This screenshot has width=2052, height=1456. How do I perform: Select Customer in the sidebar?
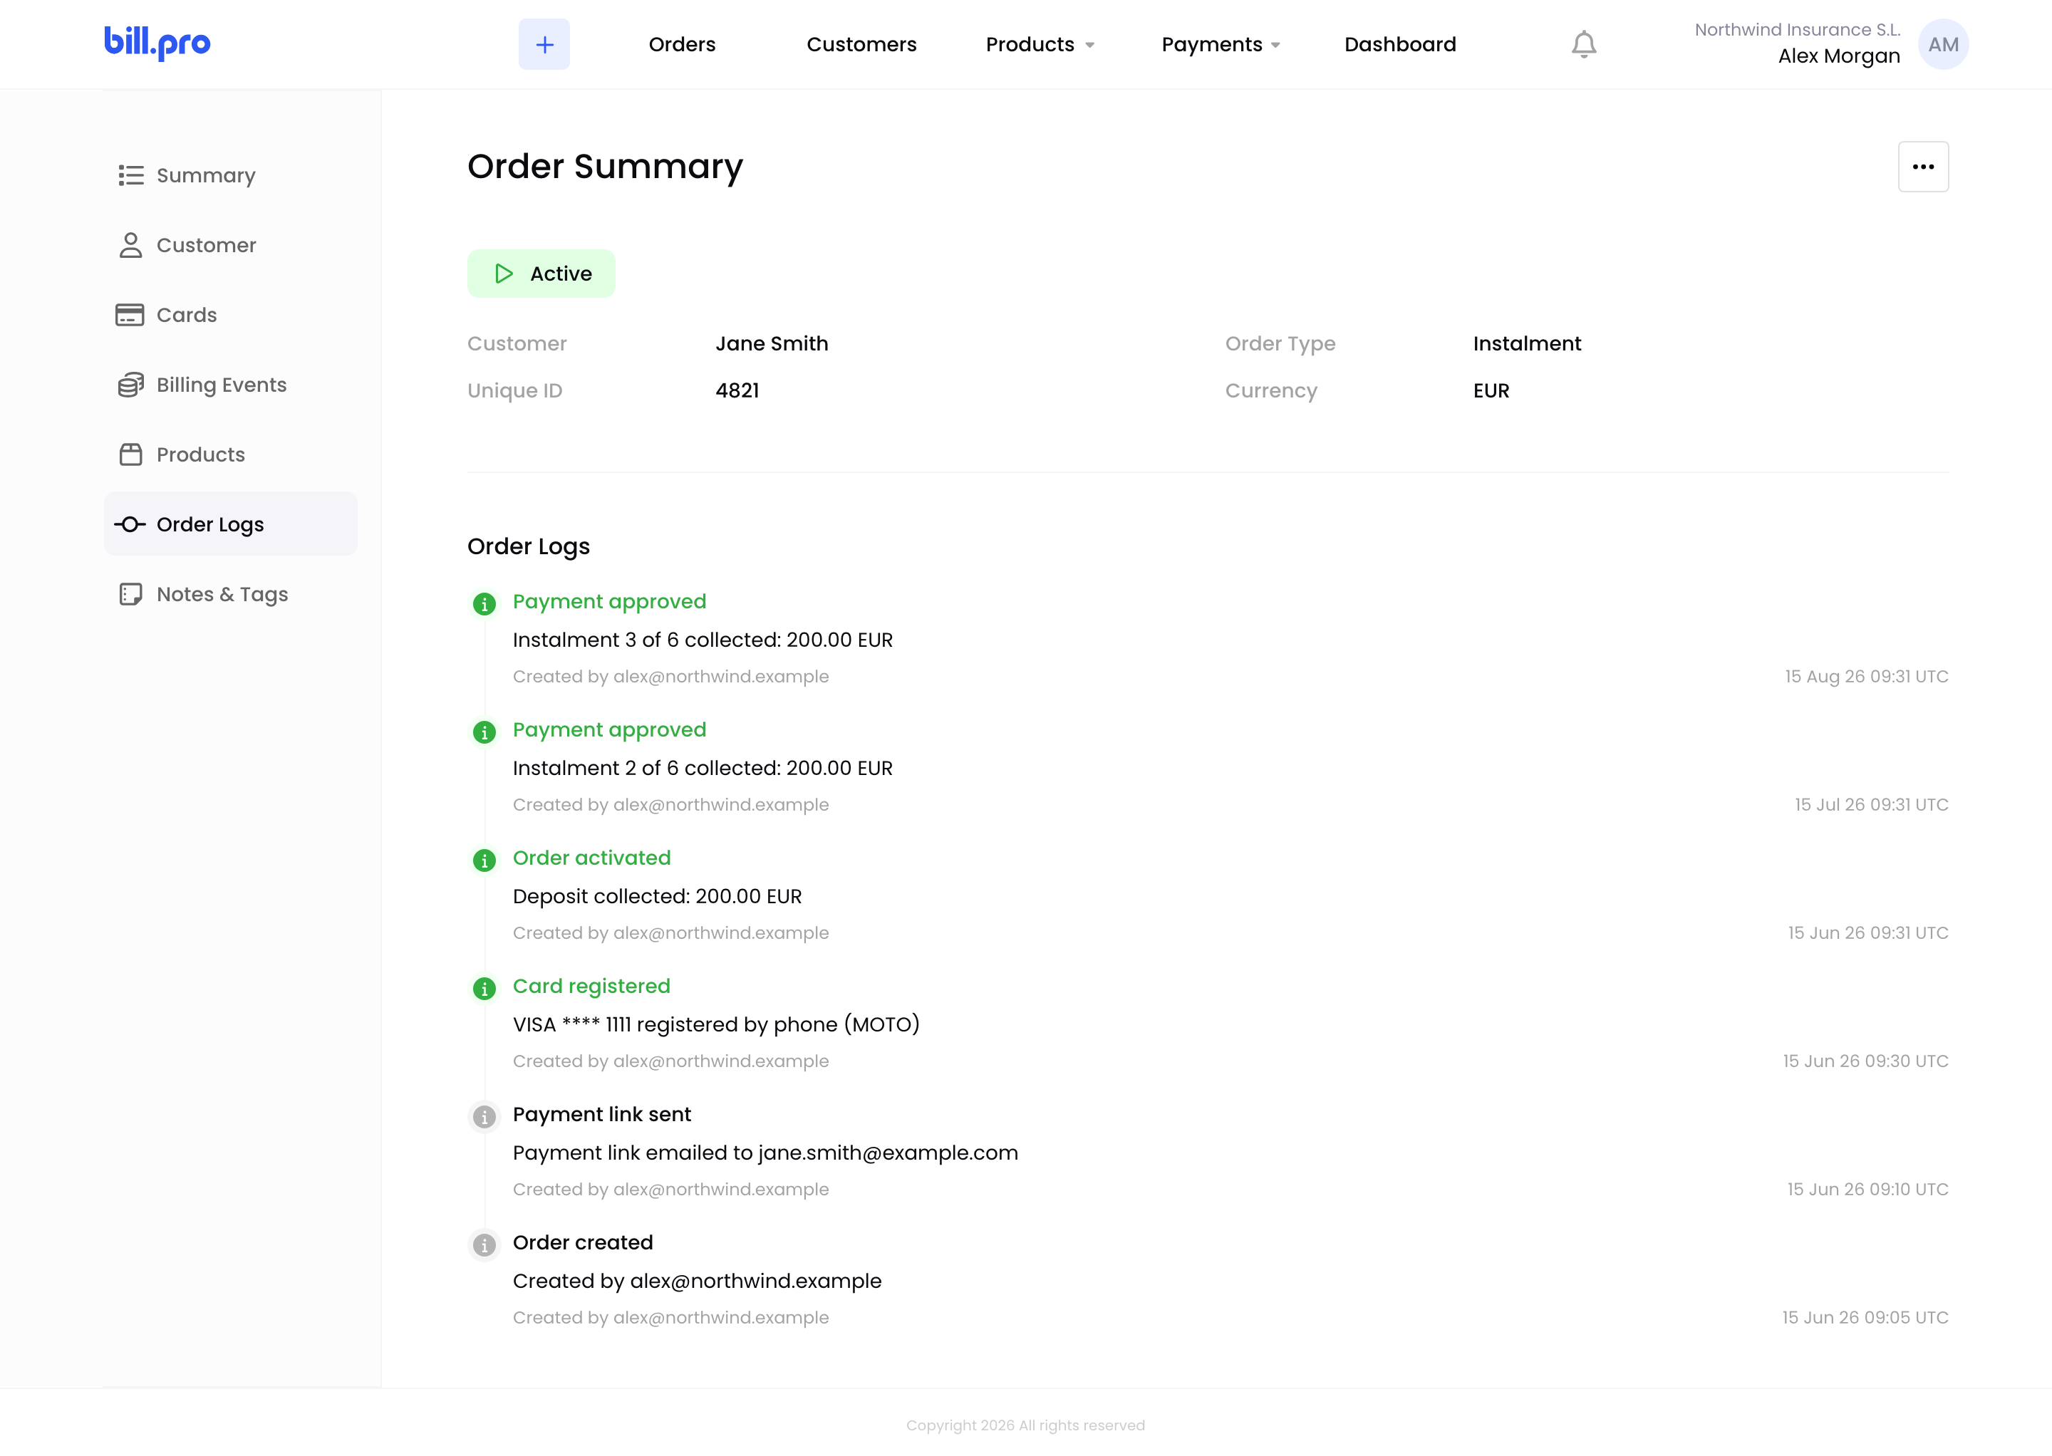point(230,245)
